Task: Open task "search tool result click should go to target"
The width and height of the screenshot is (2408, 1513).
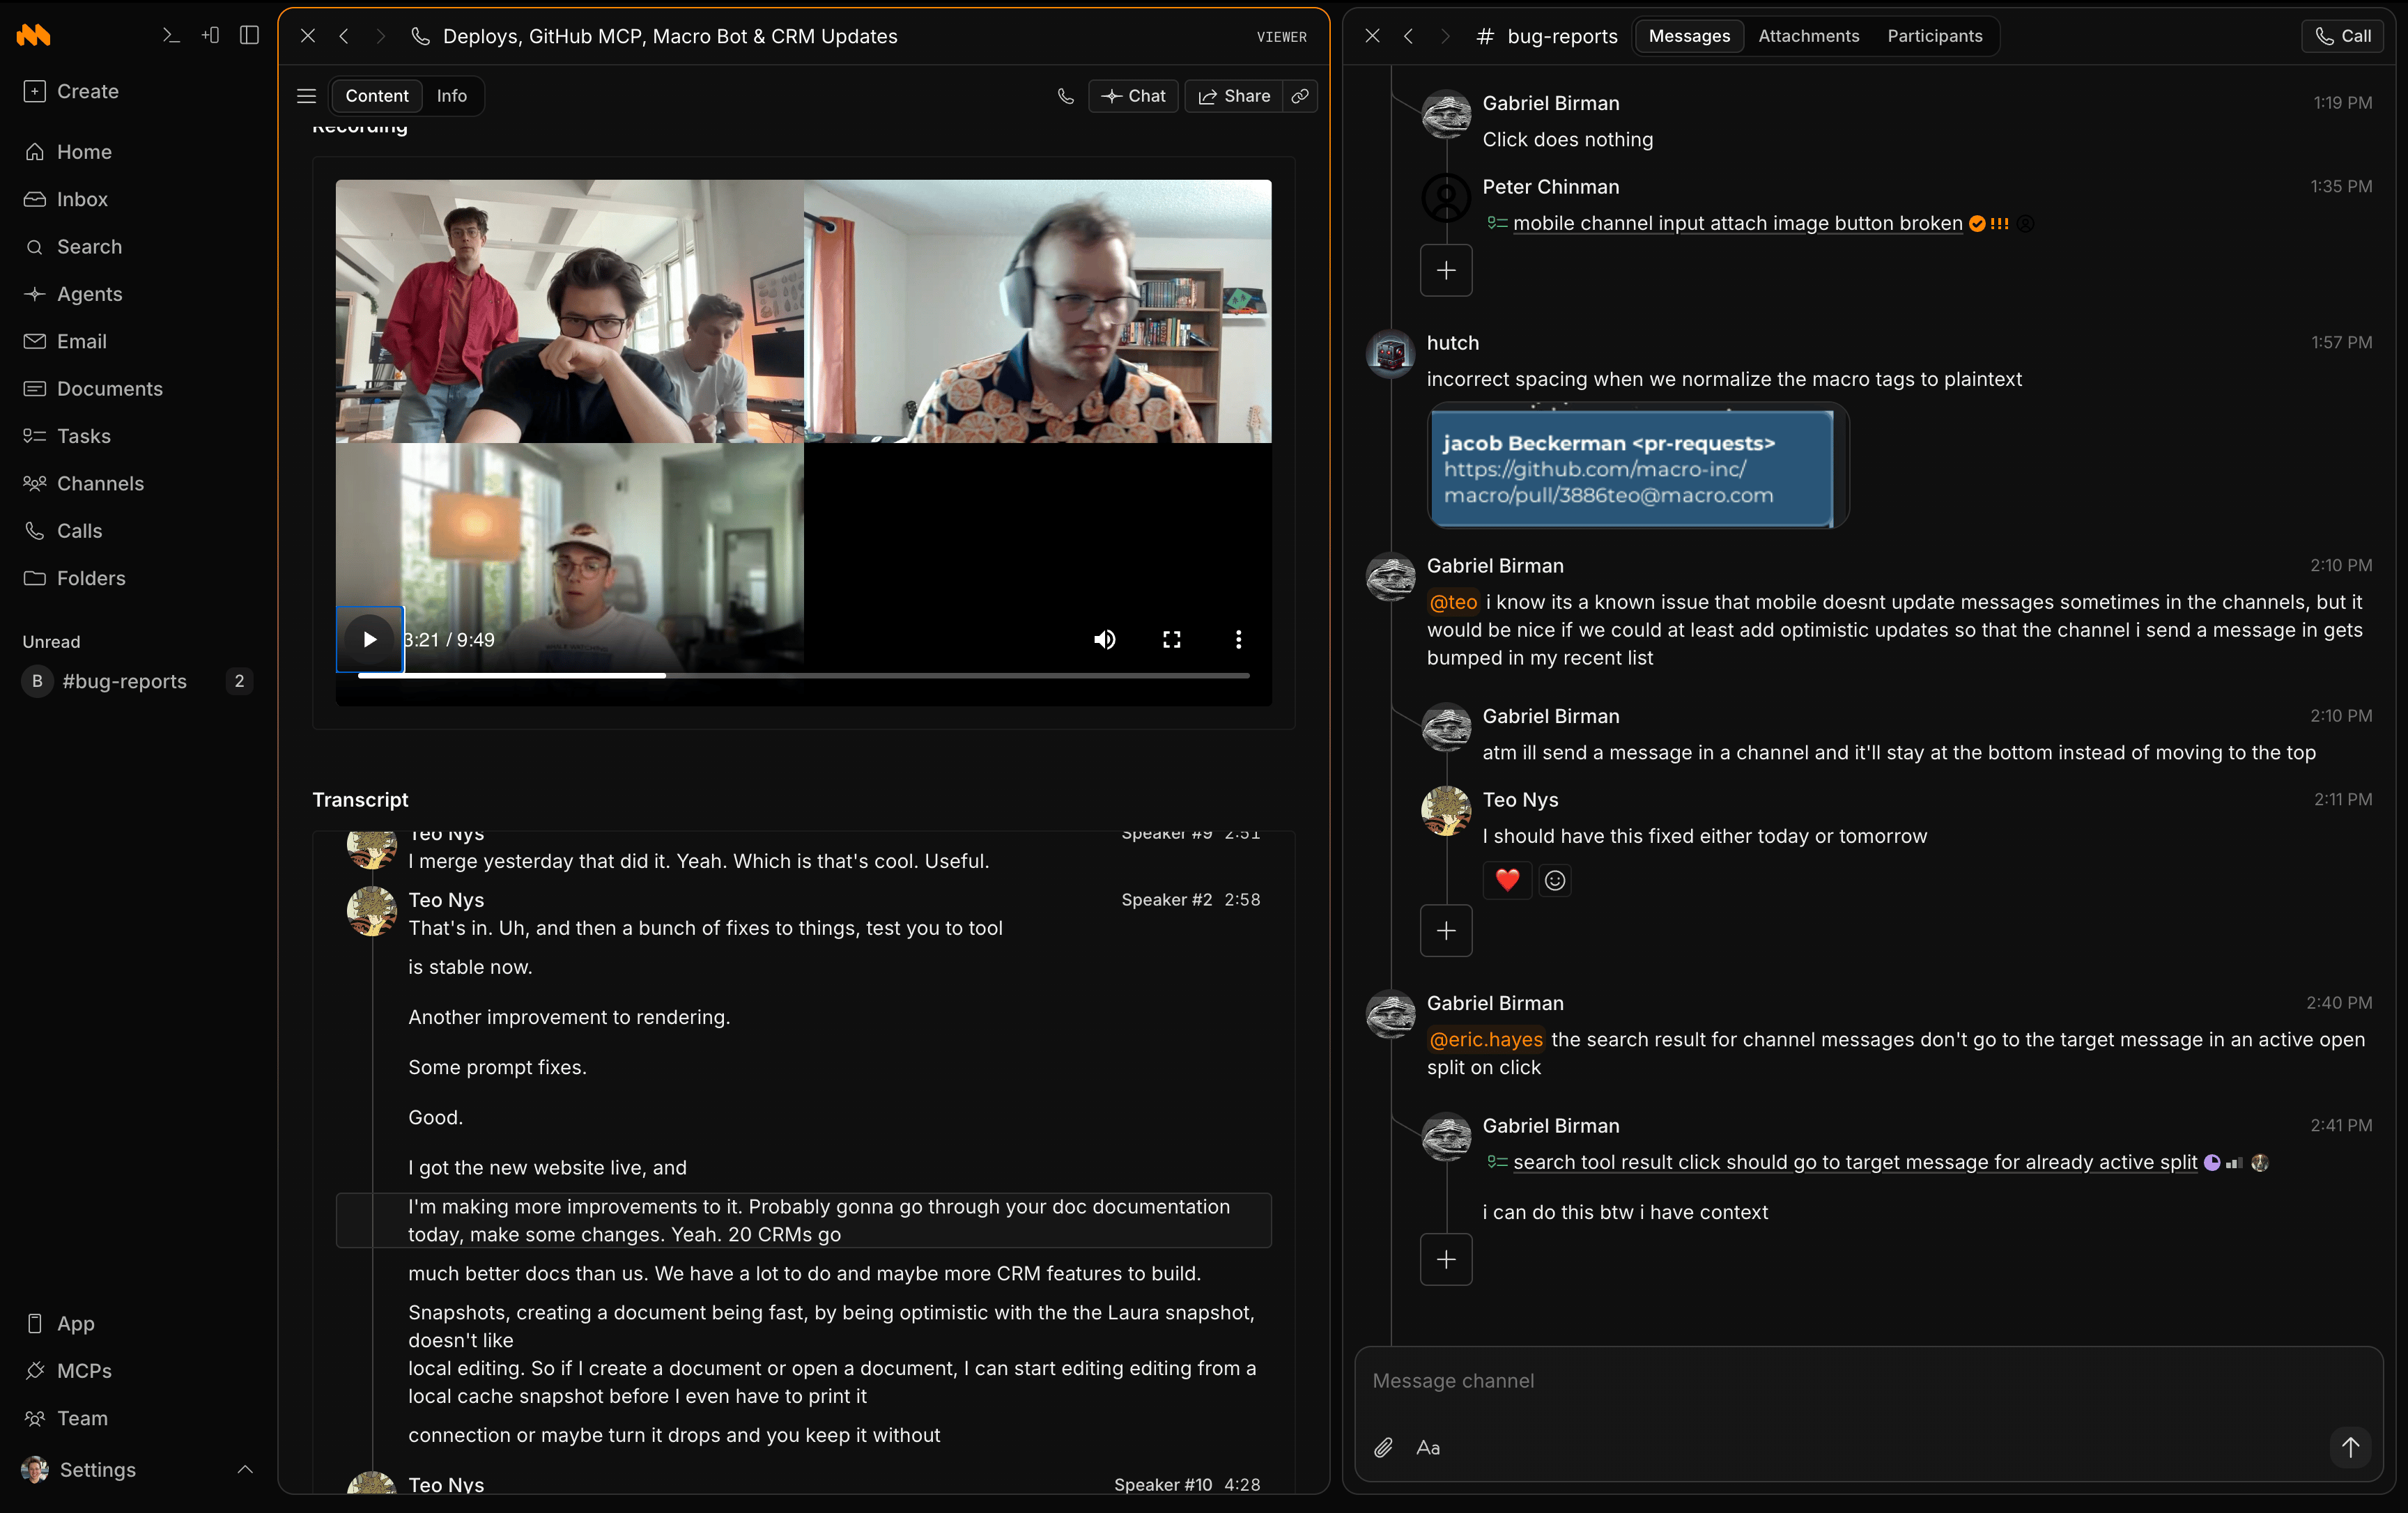Action: tap(1854, 1162)
